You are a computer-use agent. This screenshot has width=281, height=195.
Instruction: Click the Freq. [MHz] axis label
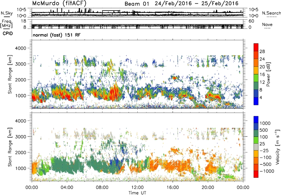[6, 24]
